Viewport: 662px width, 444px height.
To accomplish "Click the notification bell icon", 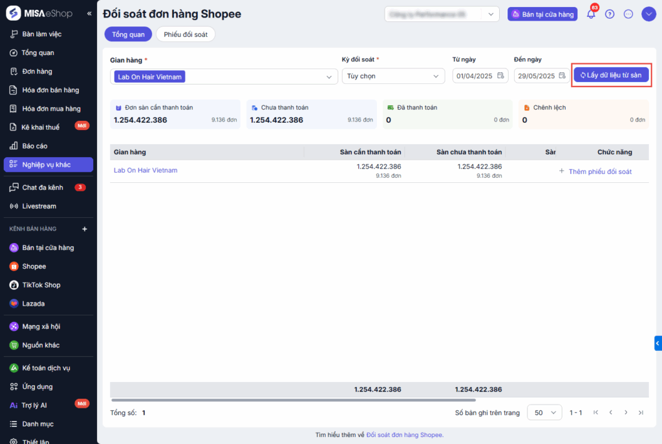I will (591, 14).
